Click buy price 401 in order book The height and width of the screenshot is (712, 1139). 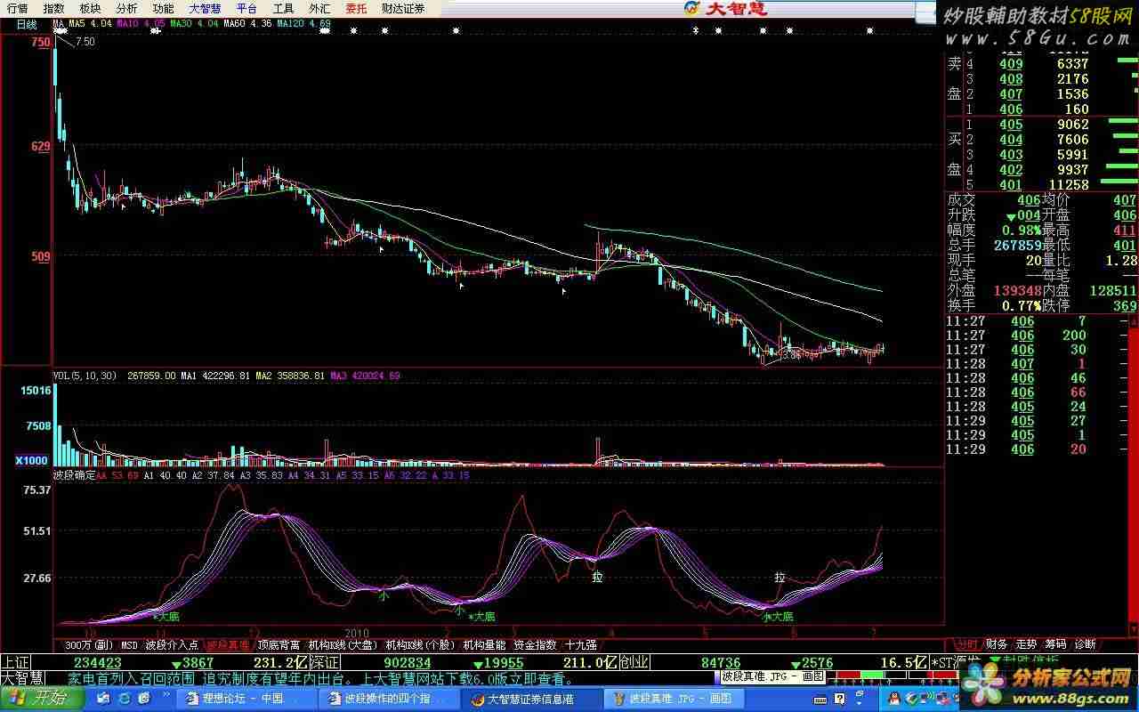[x=1011, y=185]
